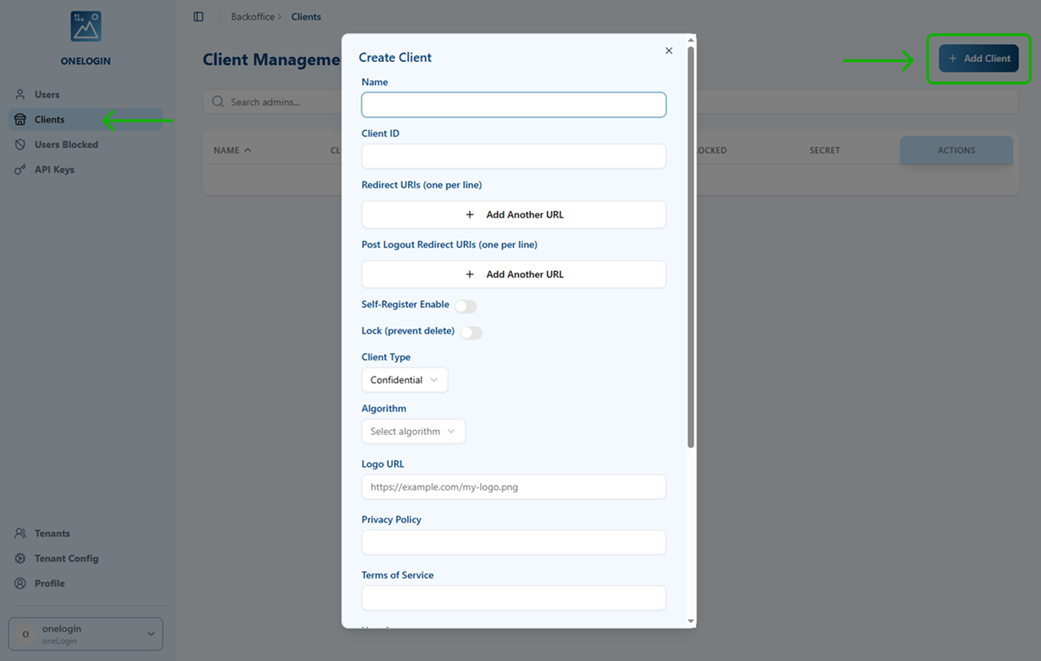Click Add Another URL under Redirect URIs
This screenshot has width=1041, height=661.
[x=513, y=214]
